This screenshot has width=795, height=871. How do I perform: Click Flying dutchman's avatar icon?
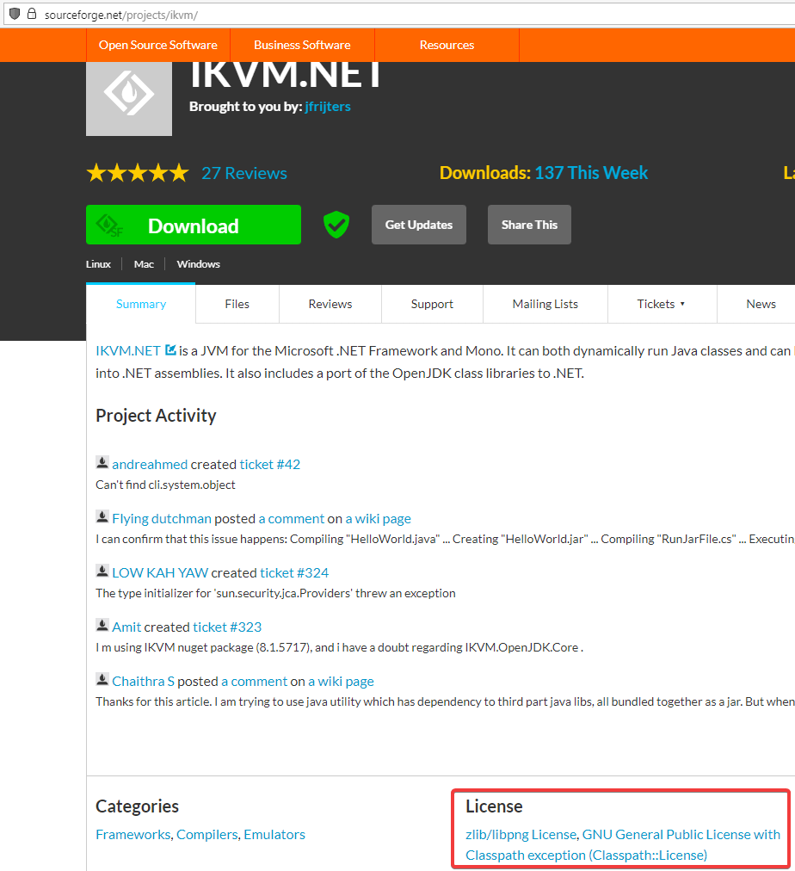coord(102,515)
